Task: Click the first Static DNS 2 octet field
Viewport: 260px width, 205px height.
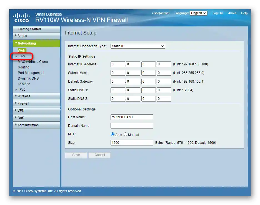Action: click(x=118, y=99)
